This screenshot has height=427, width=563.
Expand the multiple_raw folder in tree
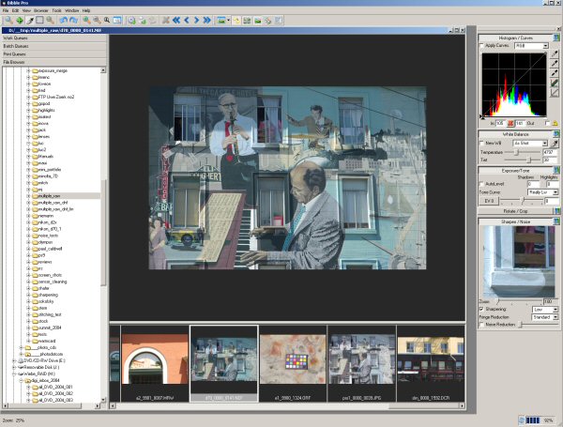[28, 196]
